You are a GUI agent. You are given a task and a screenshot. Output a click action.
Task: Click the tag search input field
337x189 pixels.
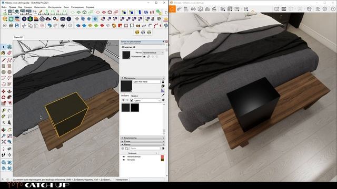click(145, 148)
